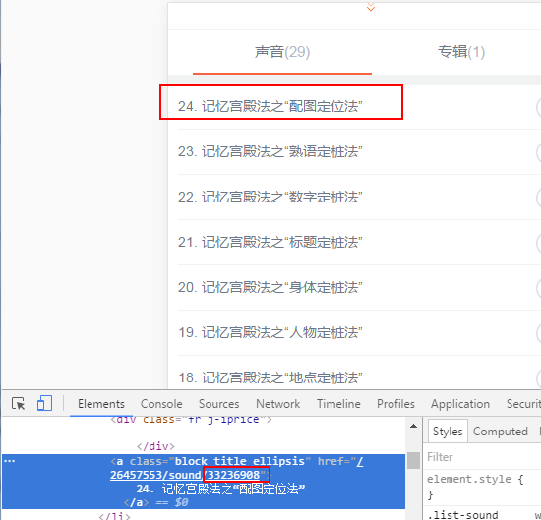Click the element.style rule block
The height and width of the screenshot is (520, 541).
click(475, 487)
